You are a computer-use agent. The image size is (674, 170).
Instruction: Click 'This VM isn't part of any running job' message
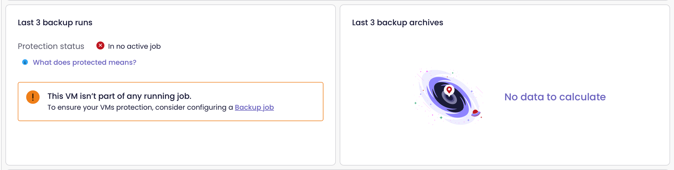pos(119,96)
